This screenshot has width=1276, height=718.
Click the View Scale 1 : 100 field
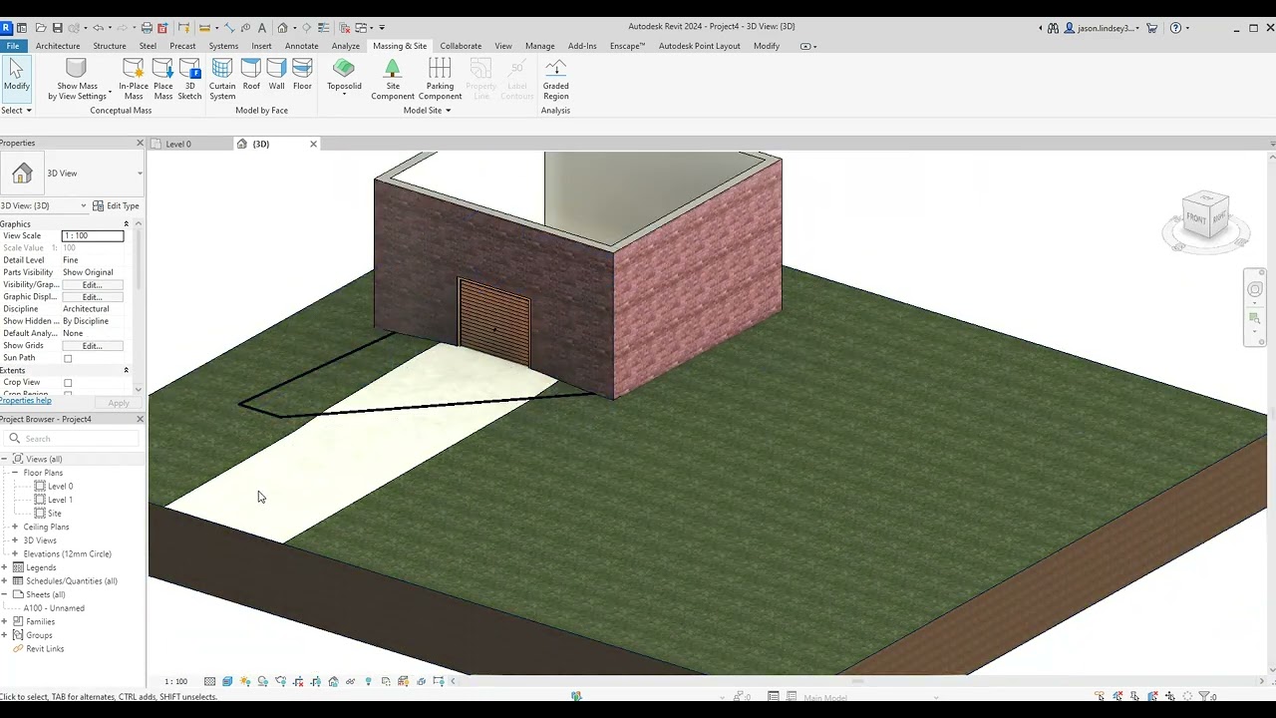click(93, 236)
